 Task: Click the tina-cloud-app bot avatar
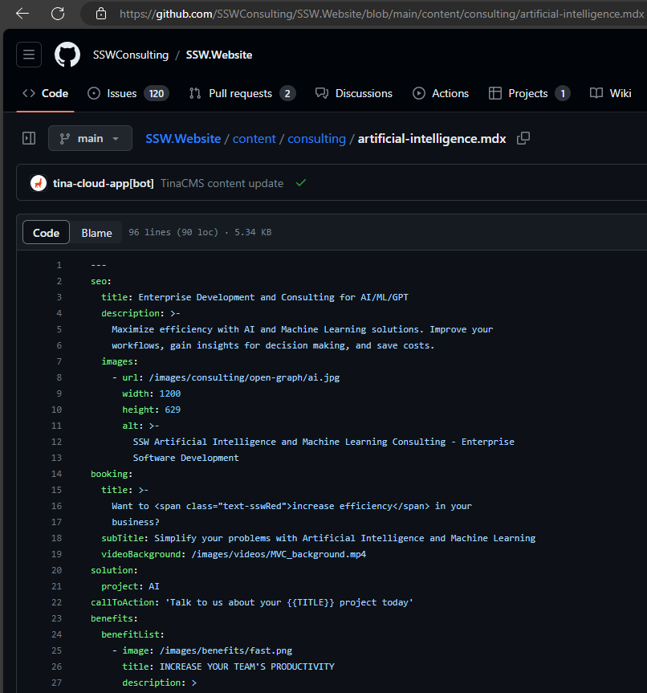point(39,183)
